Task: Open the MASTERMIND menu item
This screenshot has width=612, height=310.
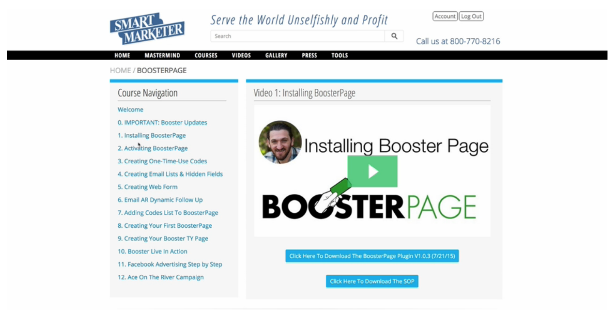Action: click(x=162, y=55)
